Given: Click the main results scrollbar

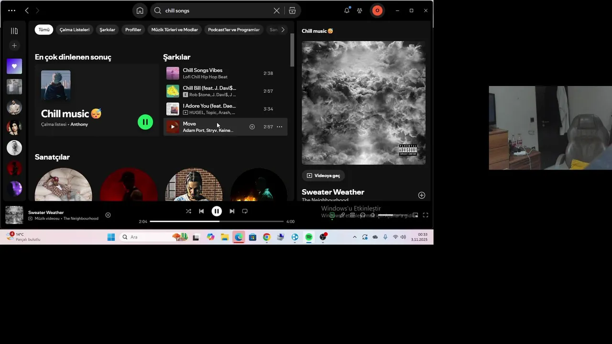Looking at the screenshot, I should tap(292, 50).
